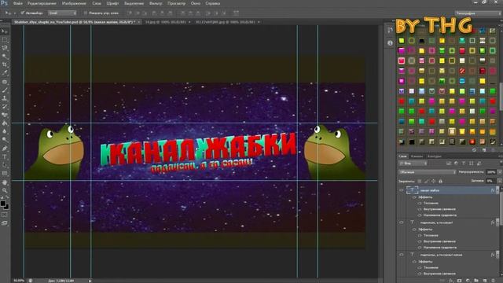Image resolution: width=503 pixels, height=283 pixels.
Task: Select the Dodge tool
Action: point(5,140)
